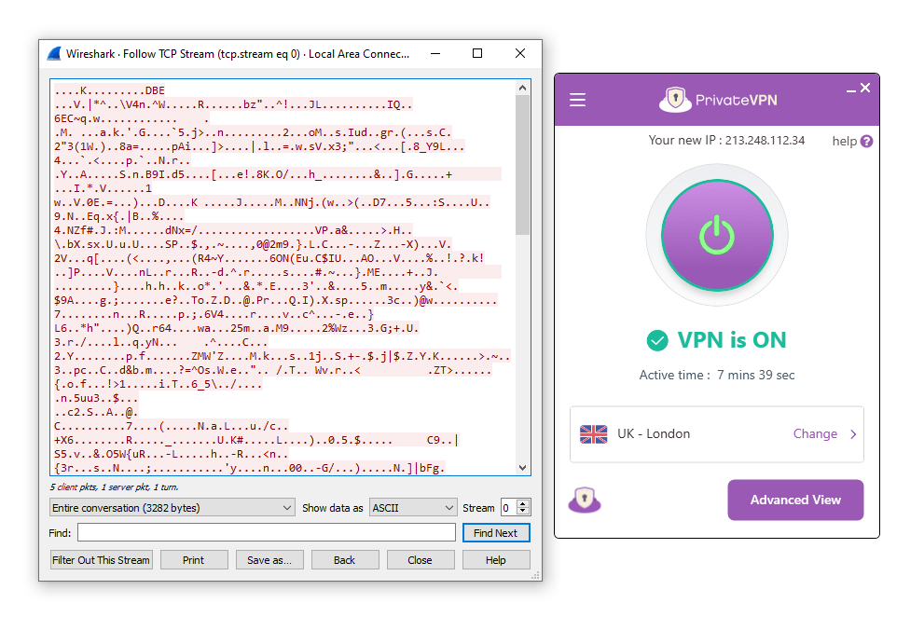Click the Find text input field
The image size is (924, 617).
267,533
